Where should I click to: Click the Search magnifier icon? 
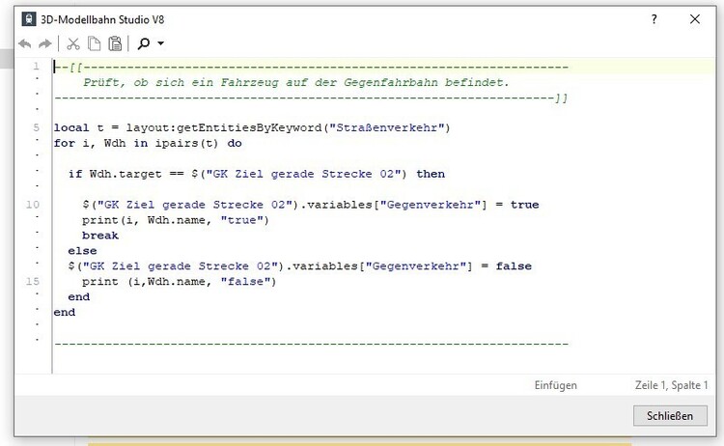[x=144, y=43]
